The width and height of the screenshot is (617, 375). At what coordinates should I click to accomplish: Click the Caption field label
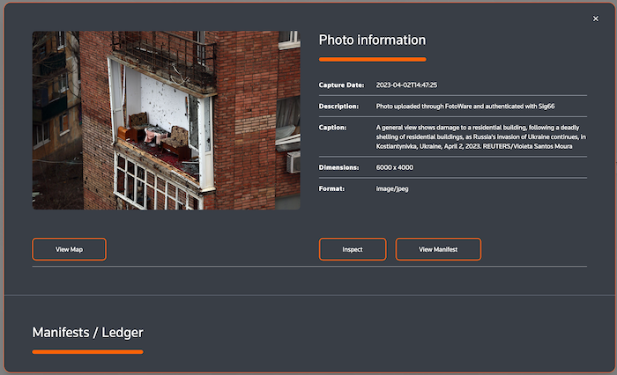[x=334, y=127]
